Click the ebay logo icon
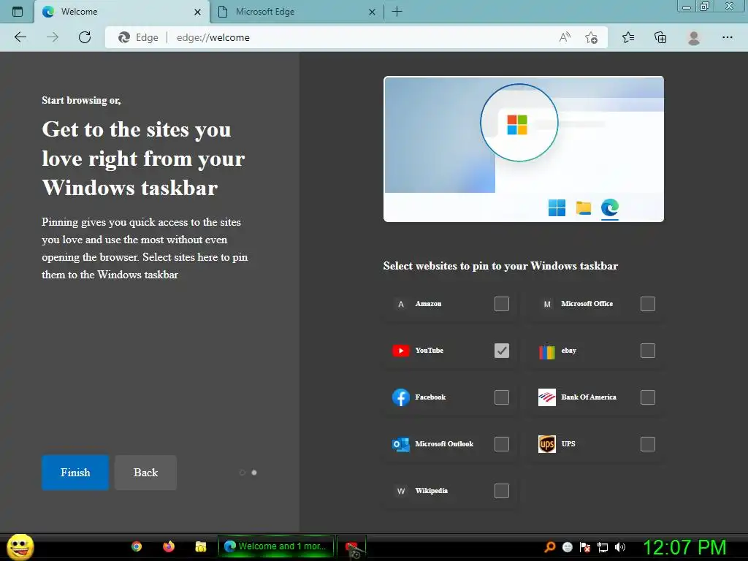748x561 pixels. [546, 351]
